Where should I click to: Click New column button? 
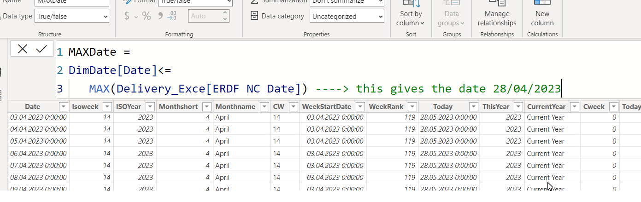click(542, 14)
